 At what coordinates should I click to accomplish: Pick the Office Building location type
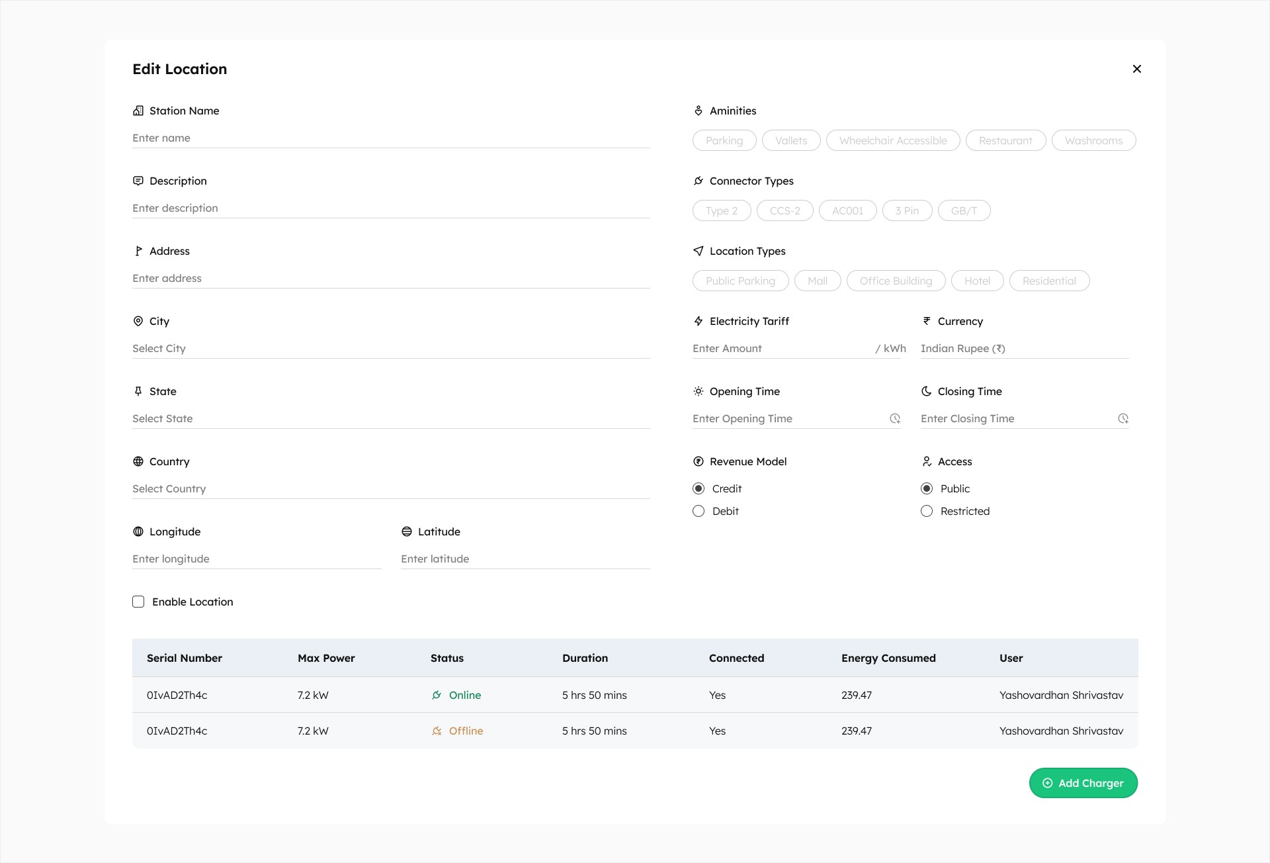pyautogui.click(x=896, y=281)
